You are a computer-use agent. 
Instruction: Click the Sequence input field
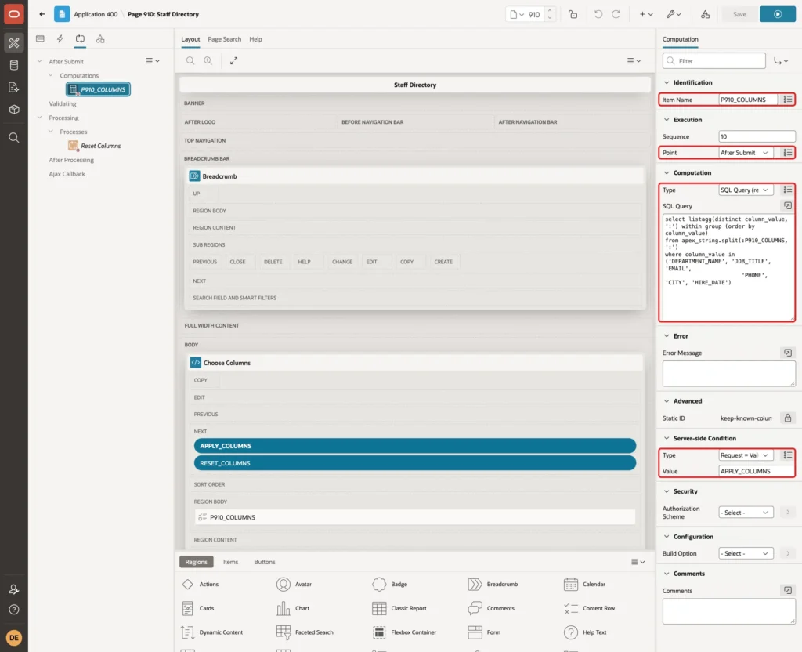pyautogui.click(x=757, y=136)
